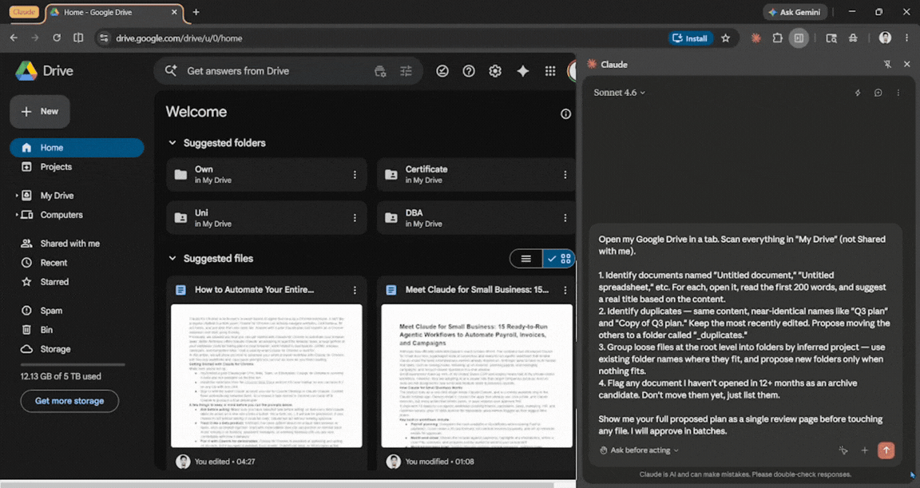The width and height of the screenshot is (920, 488).
Task: Collapse the Suggested files section
Action: 172,258
